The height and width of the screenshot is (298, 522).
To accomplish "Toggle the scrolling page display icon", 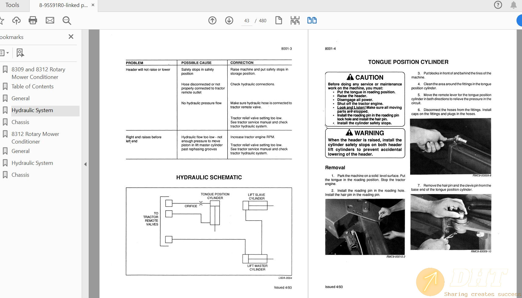I will point(295,20).
